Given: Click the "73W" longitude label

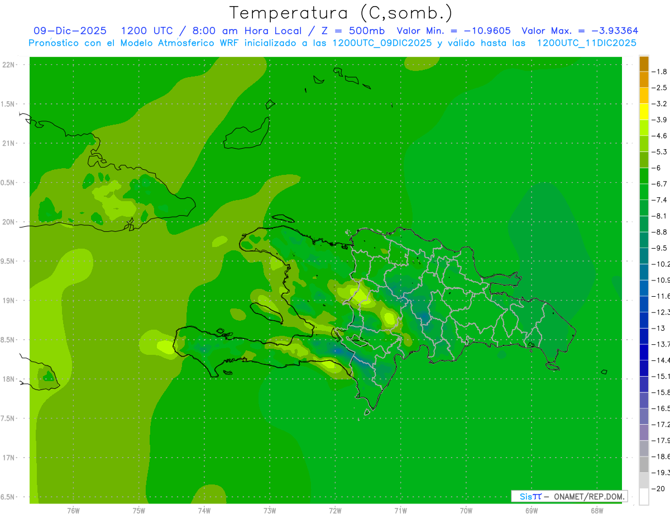Looking at the screenshot, I should (270, 510).
